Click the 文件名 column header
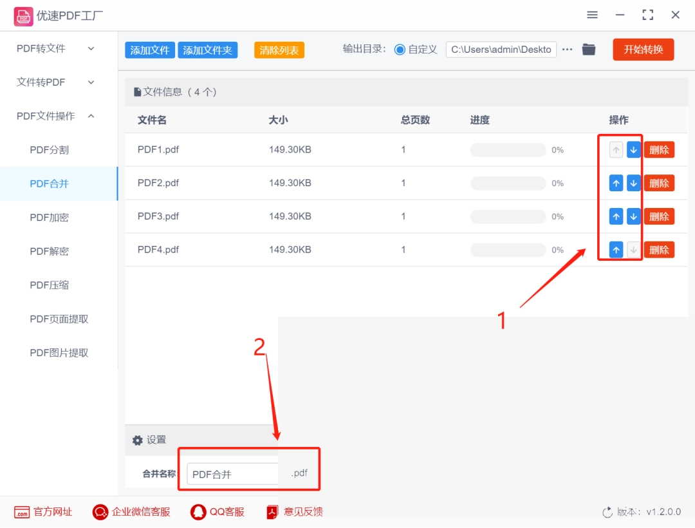This screenshot has width=695, height=528. point(152,120)
